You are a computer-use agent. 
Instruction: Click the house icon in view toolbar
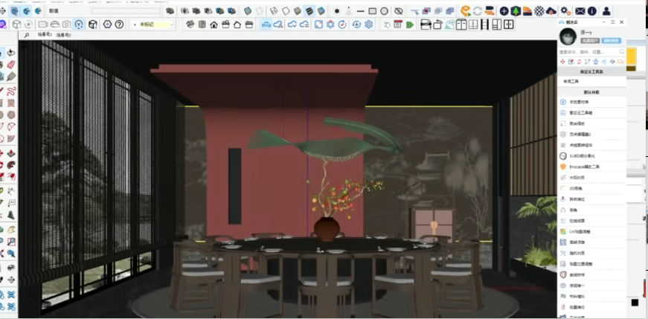tap(214, 25)
